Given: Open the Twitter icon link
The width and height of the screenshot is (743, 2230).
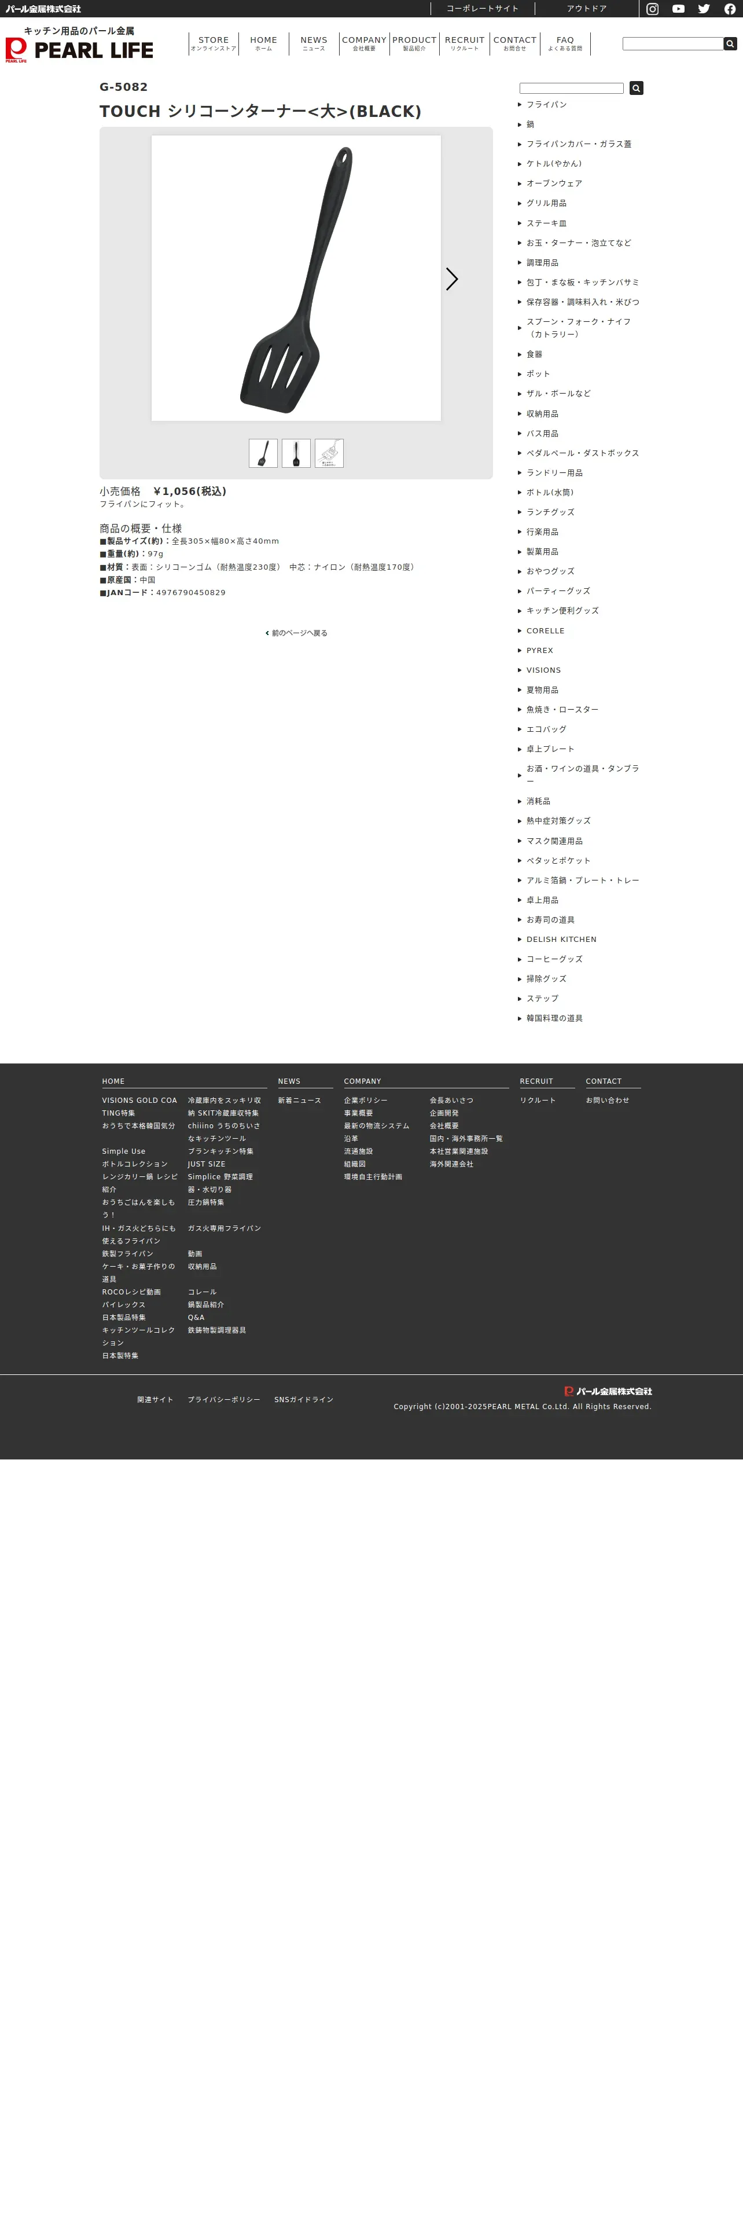Looking at the screenshot, I should (x=704, y=9).
